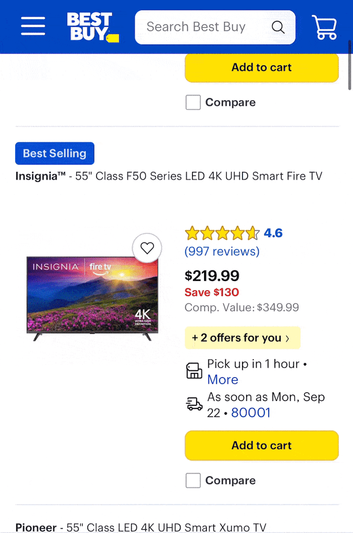Viewport: 353px width, 533px height.
Task: Open the Pioneer 55" Xumo TV listing
Action: tap(141, 527)
